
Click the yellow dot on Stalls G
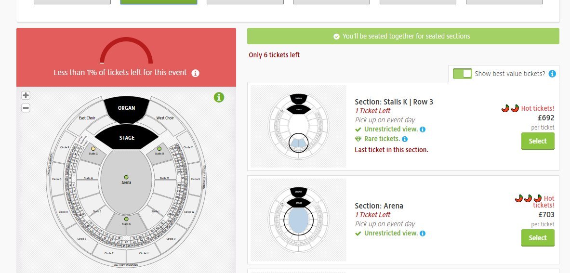click(x=93, y=149)
